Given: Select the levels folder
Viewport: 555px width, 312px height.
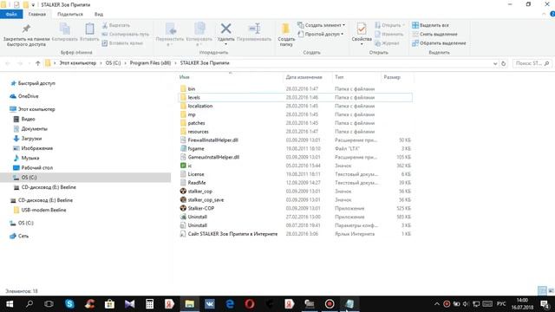Looking at the screenshot, I should tap(193, 97).
